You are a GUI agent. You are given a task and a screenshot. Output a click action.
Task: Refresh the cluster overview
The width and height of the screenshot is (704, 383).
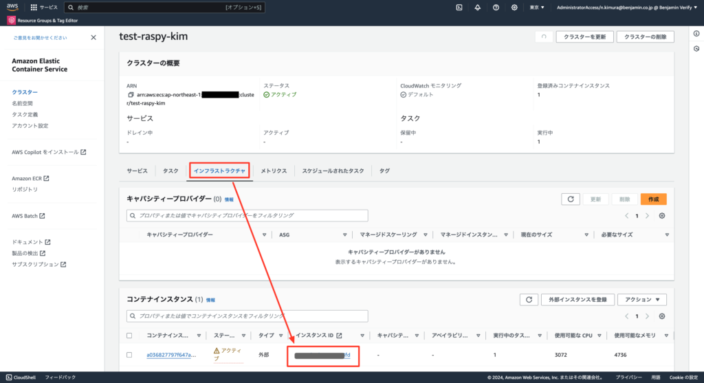544,37
